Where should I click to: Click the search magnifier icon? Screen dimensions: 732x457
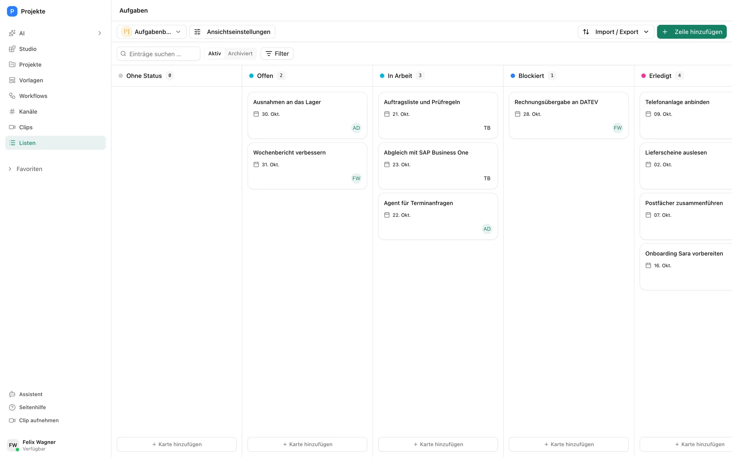(x=123, y=54)
